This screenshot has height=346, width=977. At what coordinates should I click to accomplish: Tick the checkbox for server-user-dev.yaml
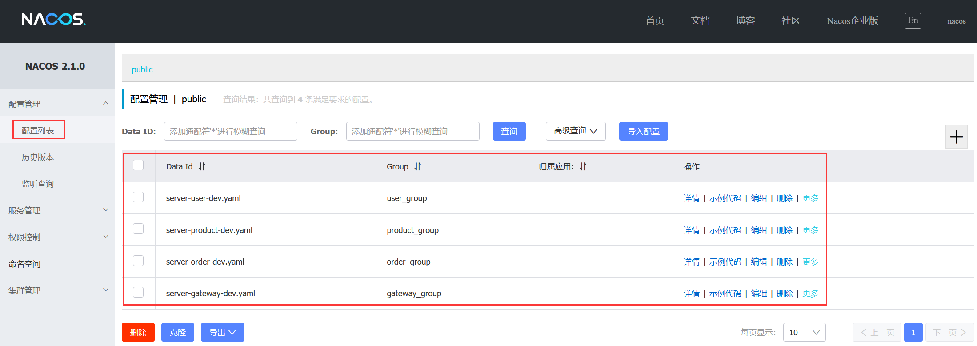[138, 197]
